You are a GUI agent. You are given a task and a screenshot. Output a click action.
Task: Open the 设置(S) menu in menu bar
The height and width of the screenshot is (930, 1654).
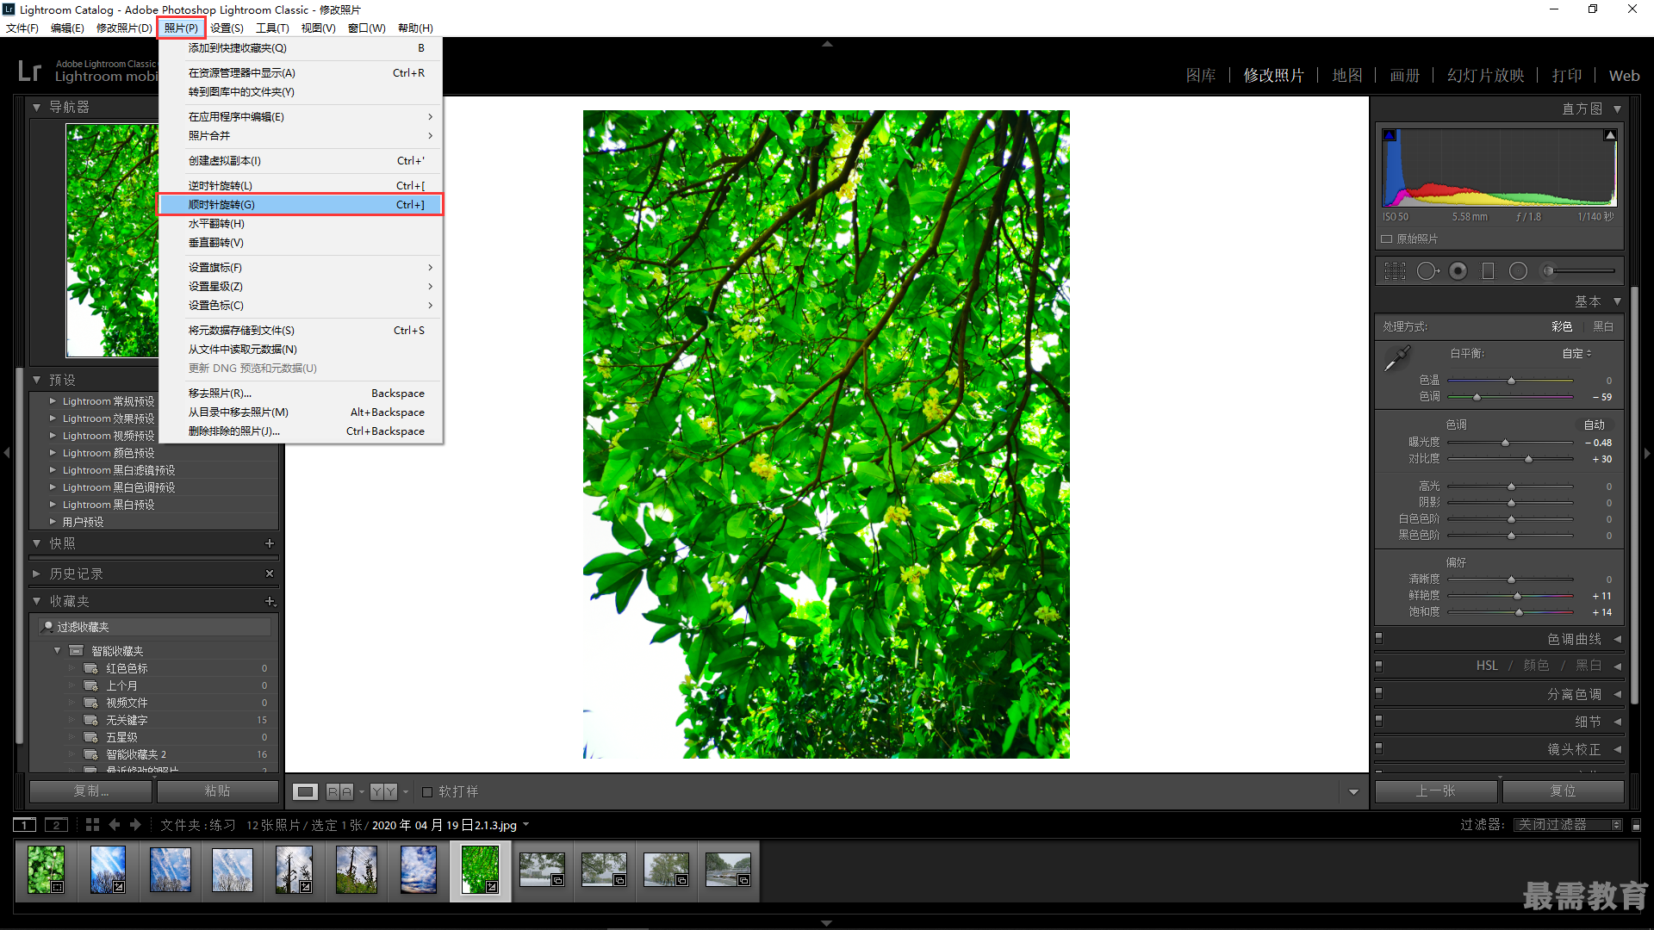pyautogui.click(x=227, y=28)
